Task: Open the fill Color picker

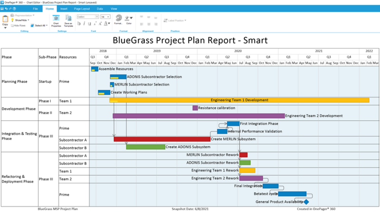Action: click(x=129, y=19)
